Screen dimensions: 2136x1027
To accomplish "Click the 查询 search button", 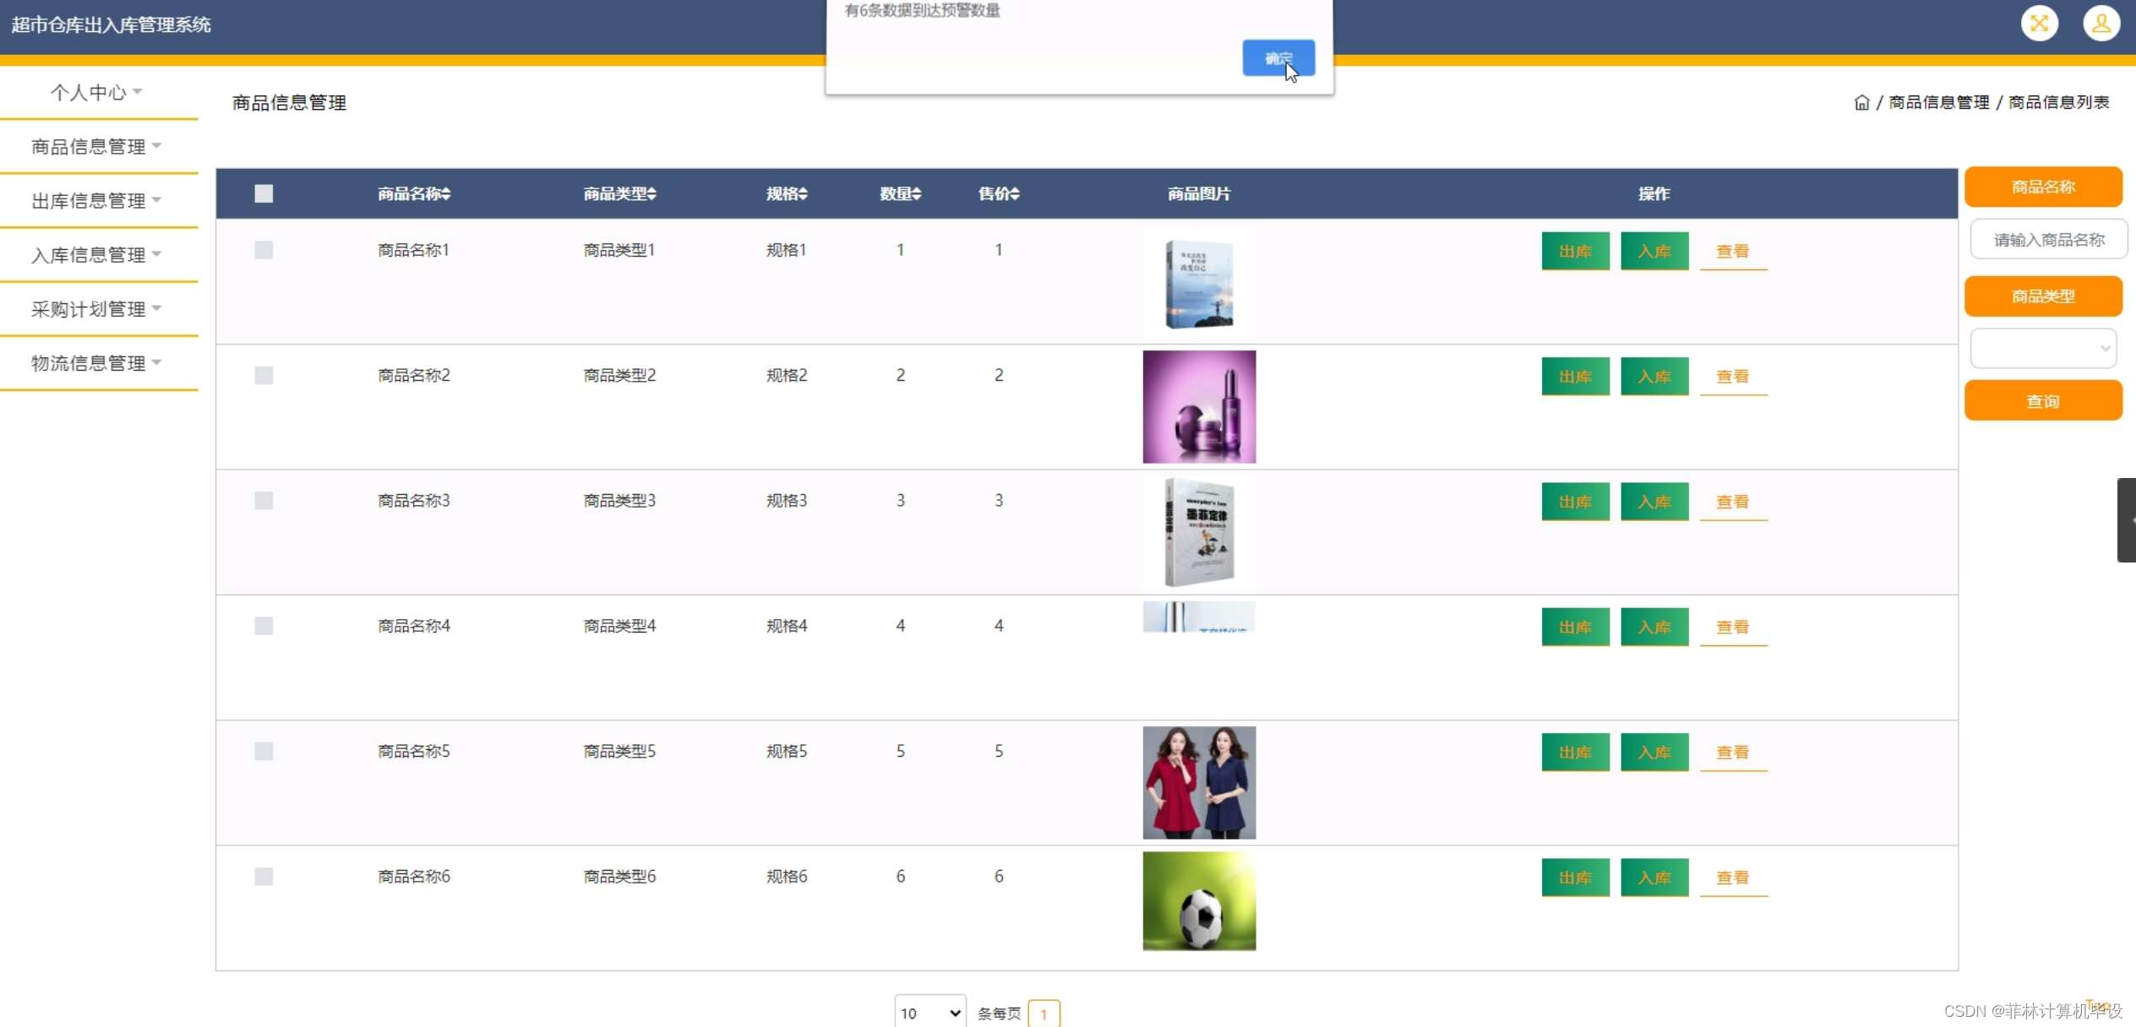I will click(x=2044, y=400).
